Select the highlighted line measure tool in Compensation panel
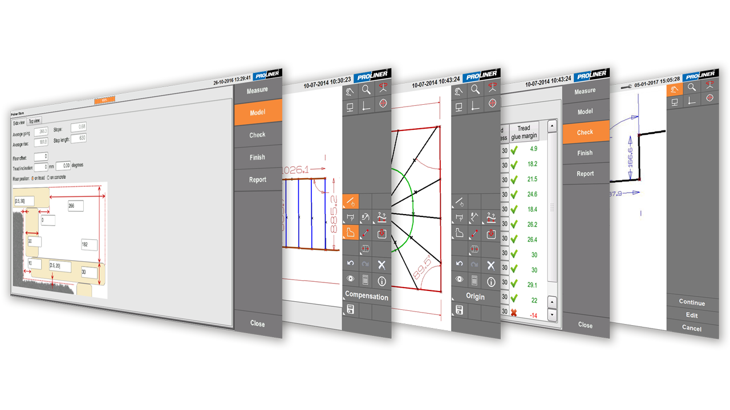730x410 pixels. pos(350,201)
